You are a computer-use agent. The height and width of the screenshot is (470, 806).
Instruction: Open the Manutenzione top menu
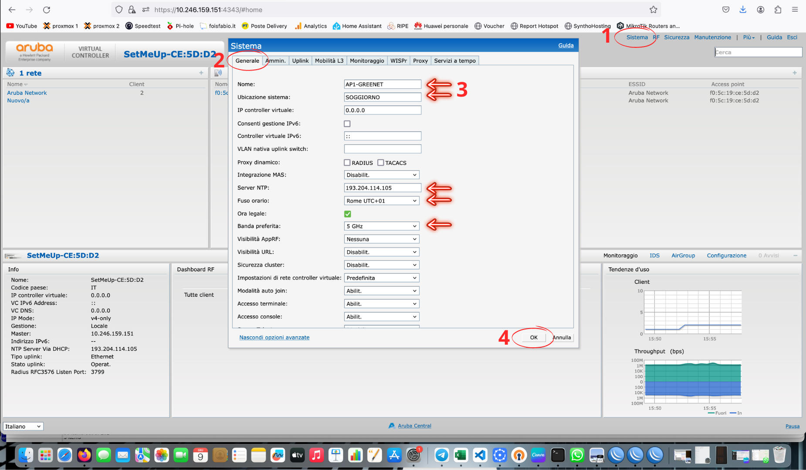(712, 37)
